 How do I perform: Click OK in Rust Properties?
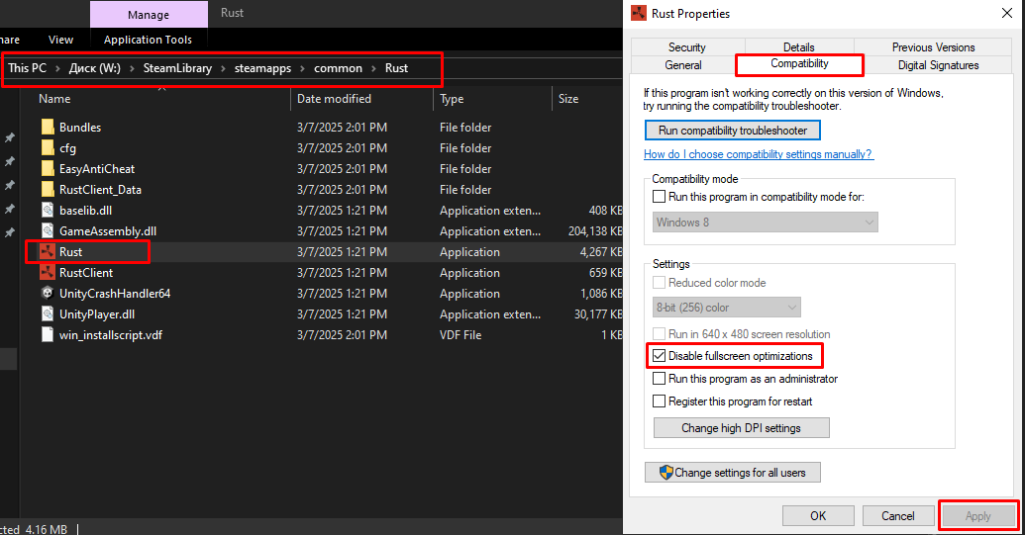point(818,516)
